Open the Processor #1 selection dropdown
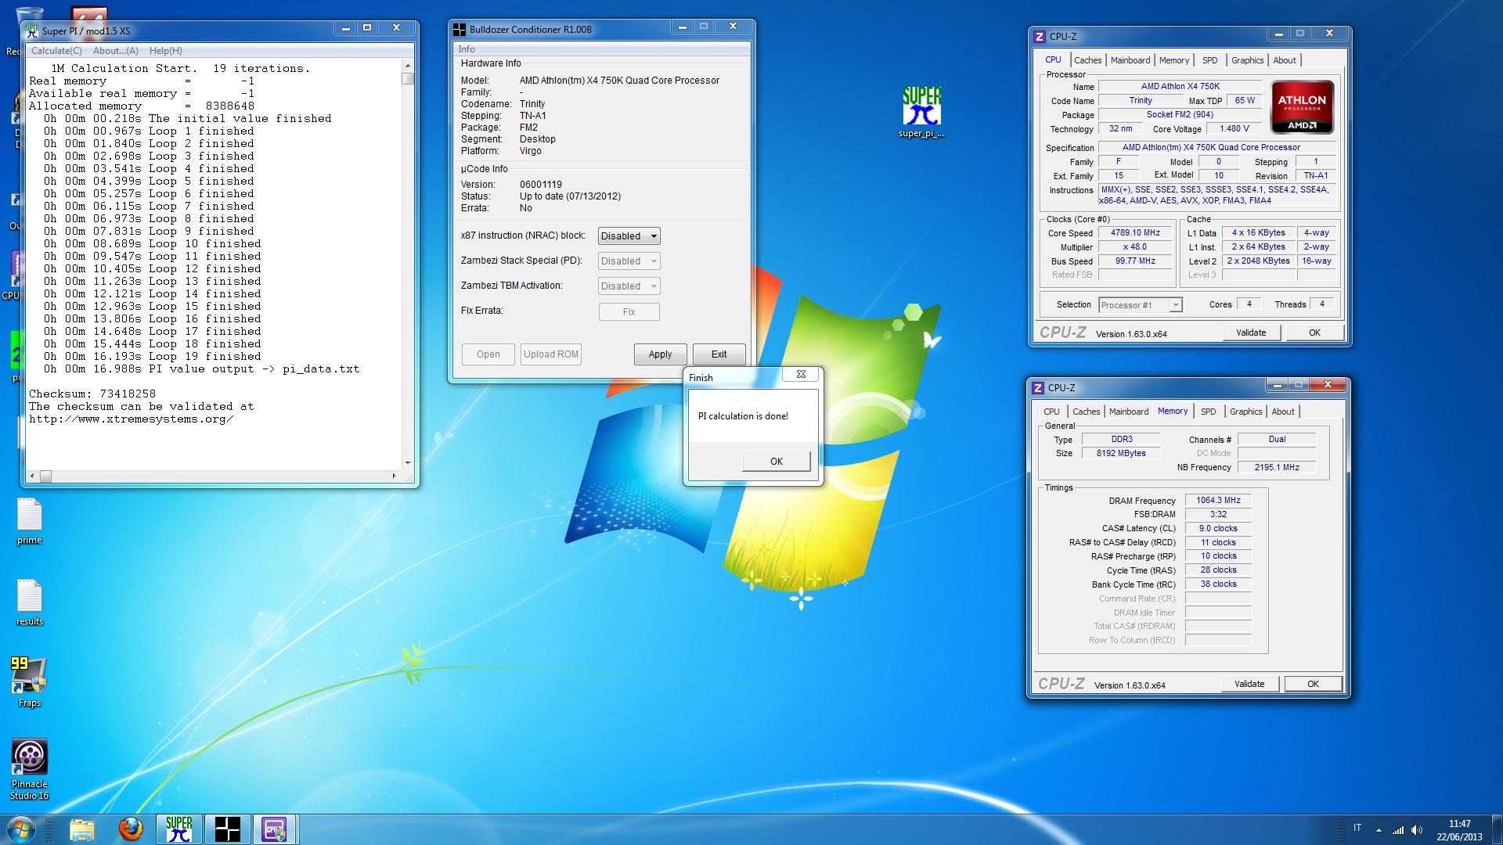Screen dimensions: 1503x845 pyautogui.click(x=1140, y=305)
